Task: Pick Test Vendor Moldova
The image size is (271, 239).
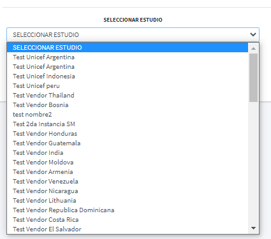Action: pyautogui.click(x=128, y=163)
